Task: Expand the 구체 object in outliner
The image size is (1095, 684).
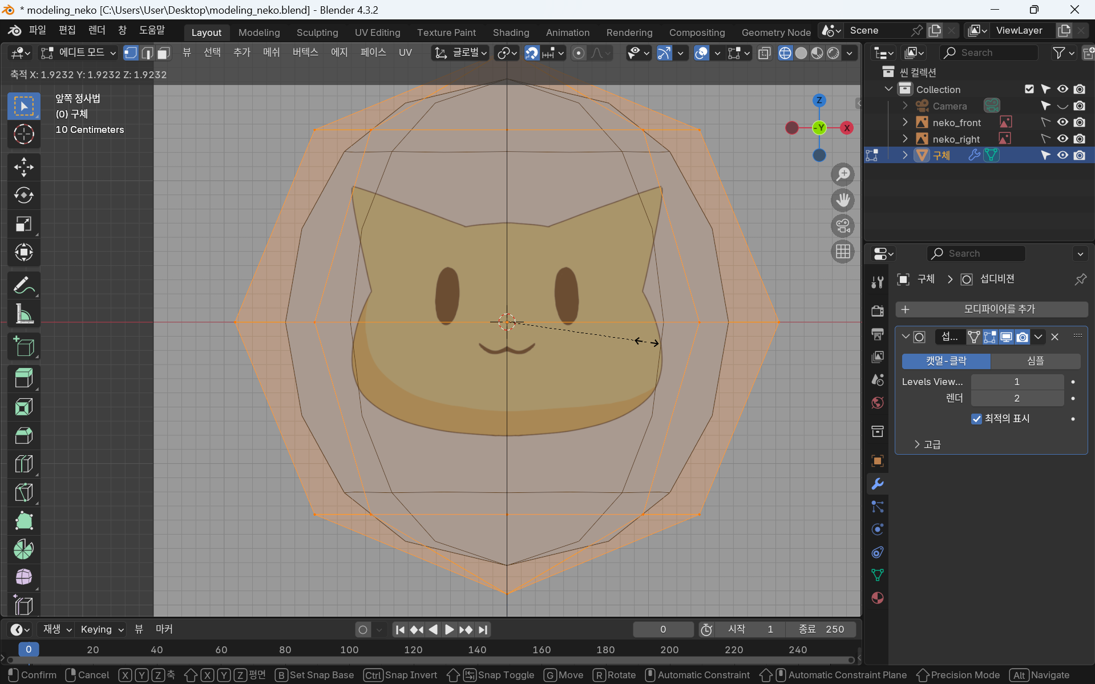Action: click(x=905, y=155)
